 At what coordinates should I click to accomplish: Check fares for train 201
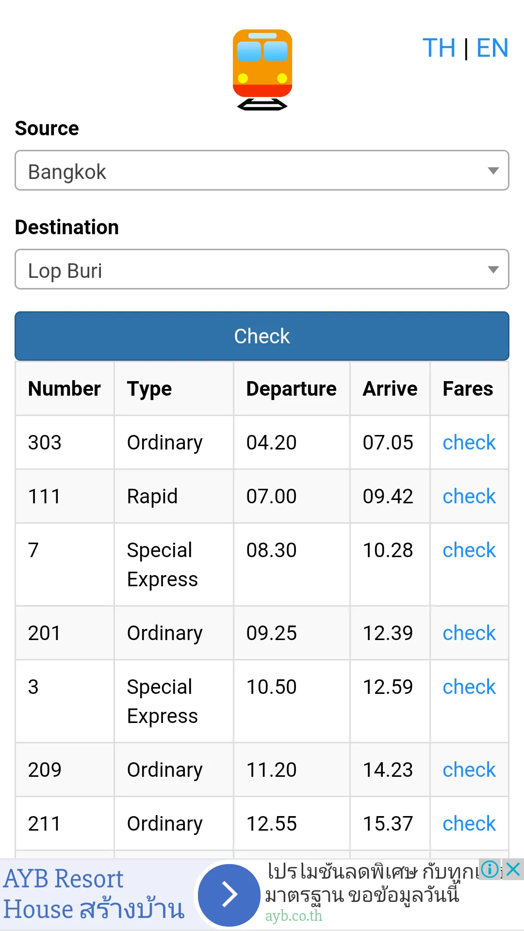click(x=469, y=633)
